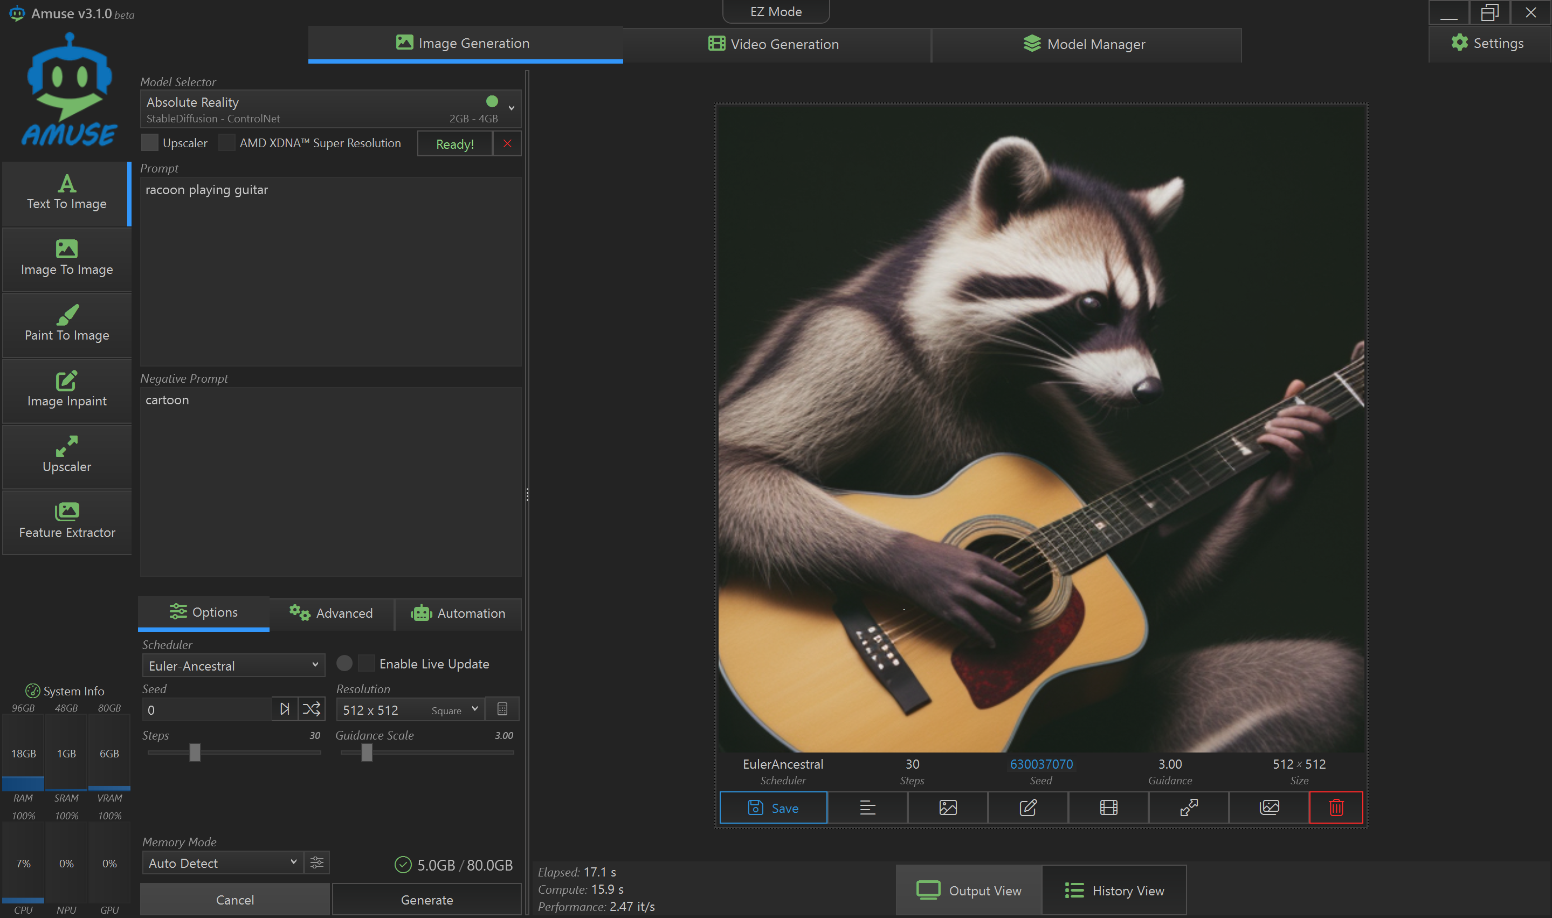Open the Feature Extractor tool
Screen dimensions: 1552x918
[x=67, y=521]
